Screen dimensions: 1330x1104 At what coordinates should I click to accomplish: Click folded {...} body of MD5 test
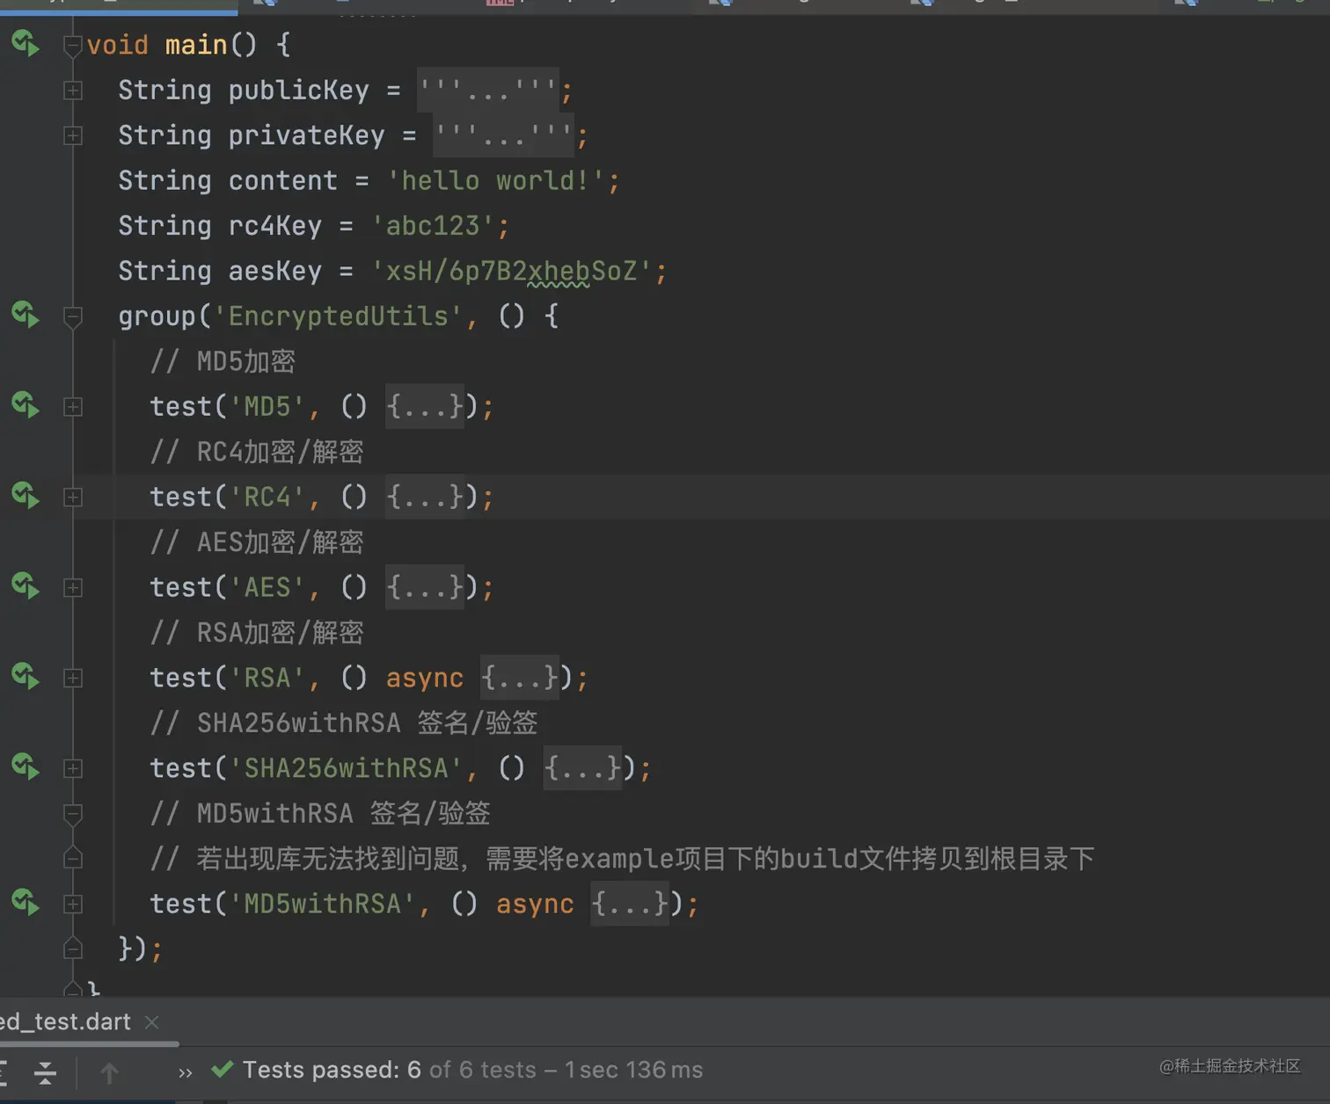(x=425, y=406)
